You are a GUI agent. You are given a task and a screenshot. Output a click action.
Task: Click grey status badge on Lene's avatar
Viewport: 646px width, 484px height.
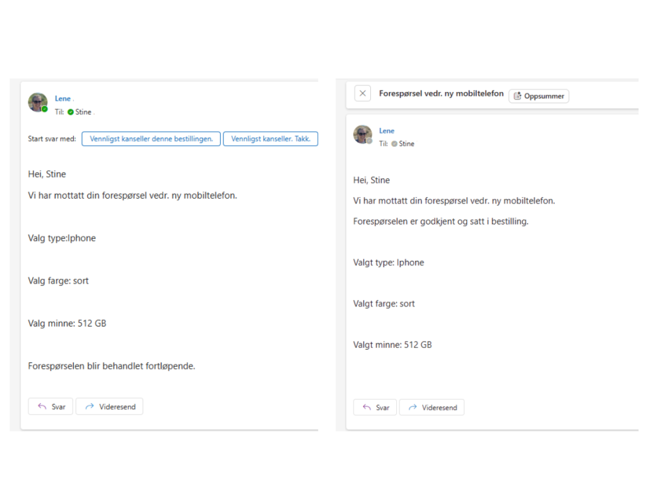click(370, 141)
